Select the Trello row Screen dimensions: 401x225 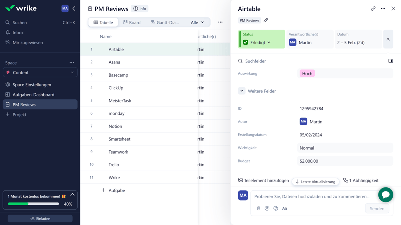pyautogui.click(x=155, y=165)
